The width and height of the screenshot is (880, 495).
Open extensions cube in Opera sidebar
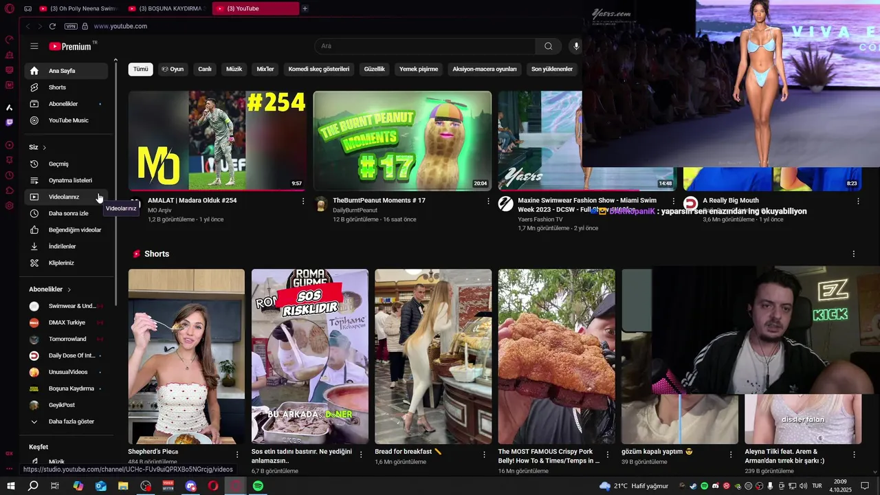click(x=9, y=190)
